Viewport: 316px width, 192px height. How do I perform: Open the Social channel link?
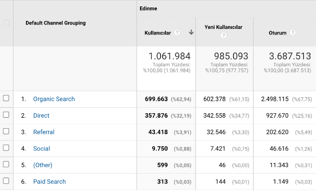(41, 149)
